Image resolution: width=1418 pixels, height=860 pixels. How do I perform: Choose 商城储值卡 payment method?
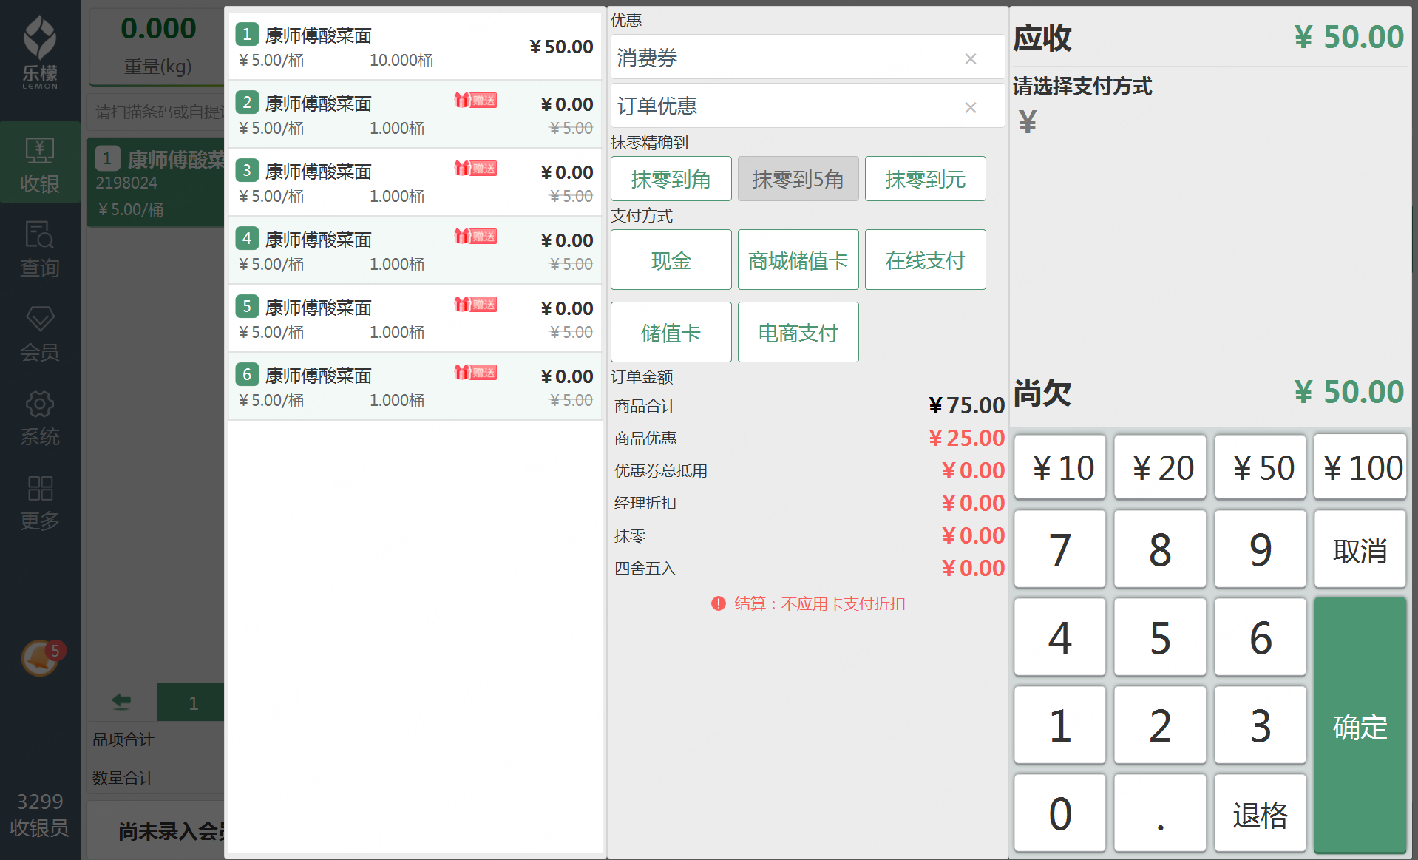pyautogui.click(x=798, y=260)
